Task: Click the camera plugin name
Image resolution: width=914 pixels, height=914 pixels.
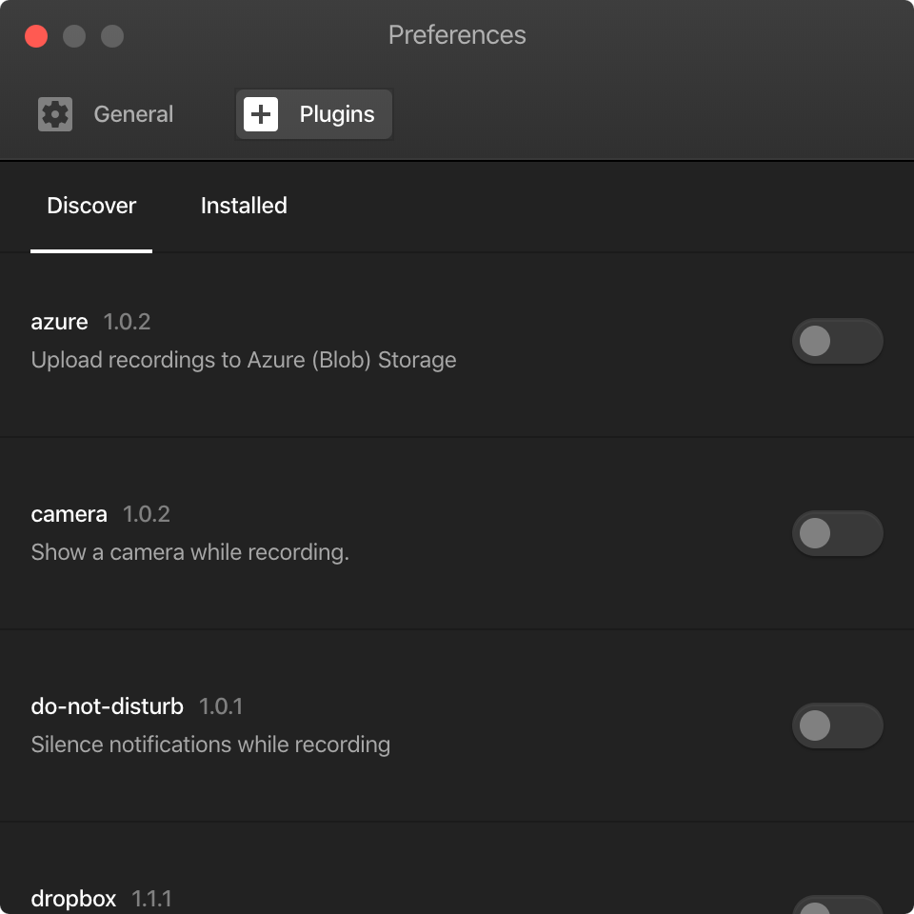Action: click(x=69, y=514)
